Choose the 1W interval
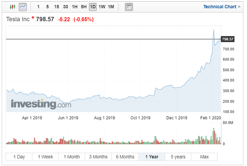The height and width of the screenshot is (166, 247). coord(102,7)
